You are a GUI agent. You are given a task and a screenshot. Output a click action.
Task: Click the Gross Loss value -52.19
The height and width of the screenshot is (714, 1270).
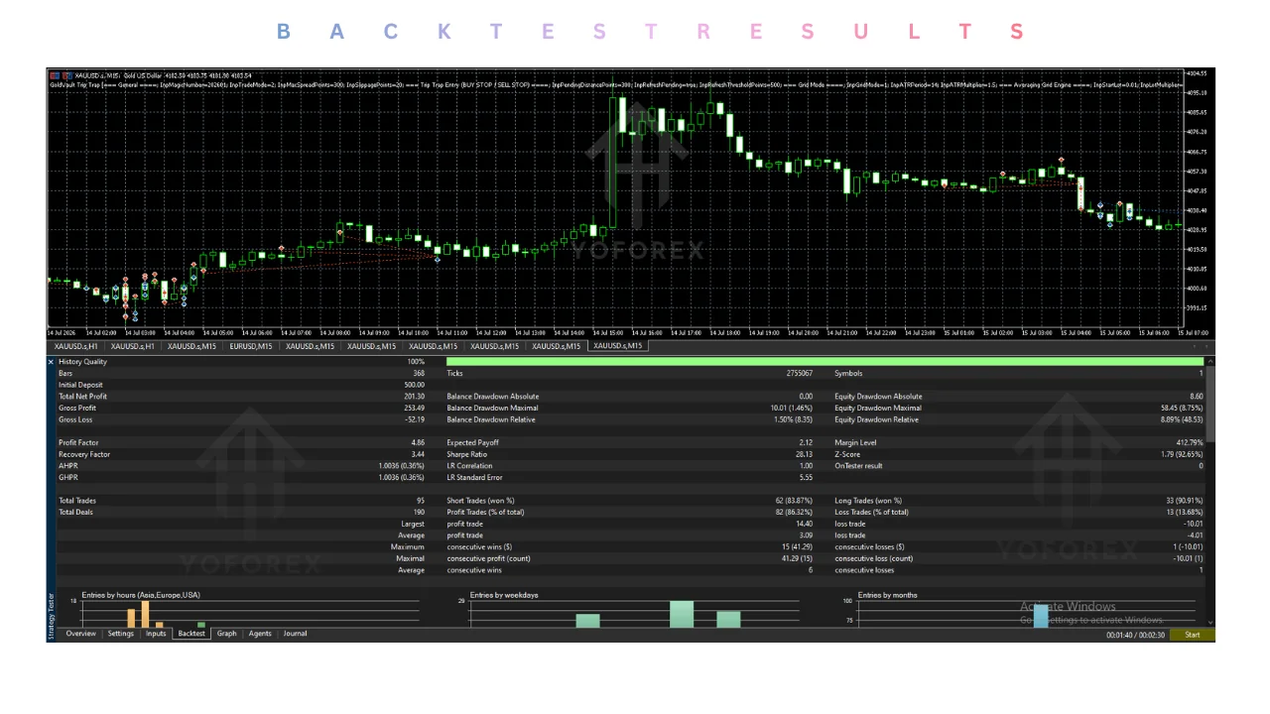click(414, 419)
